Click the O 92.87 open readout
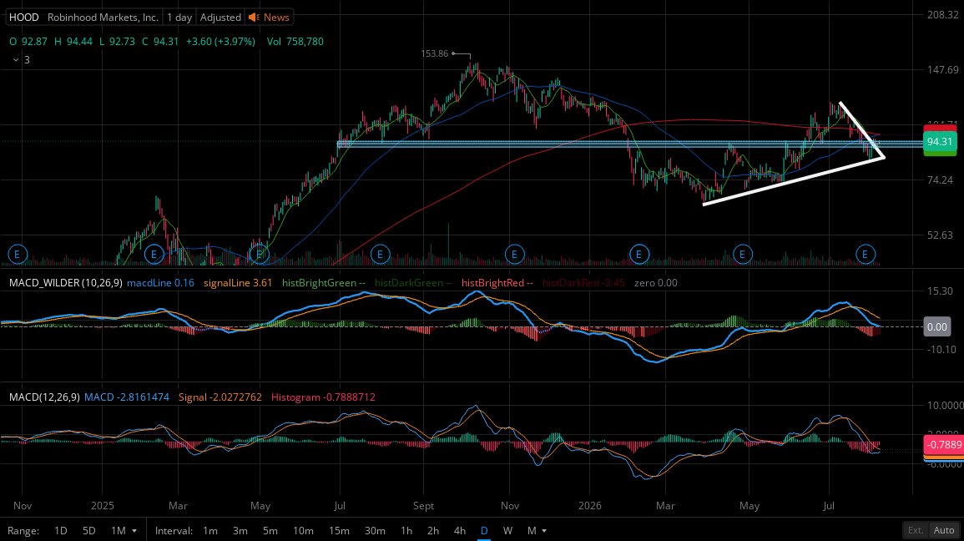This screenshot has height=541, width=964. coord(28,41)
